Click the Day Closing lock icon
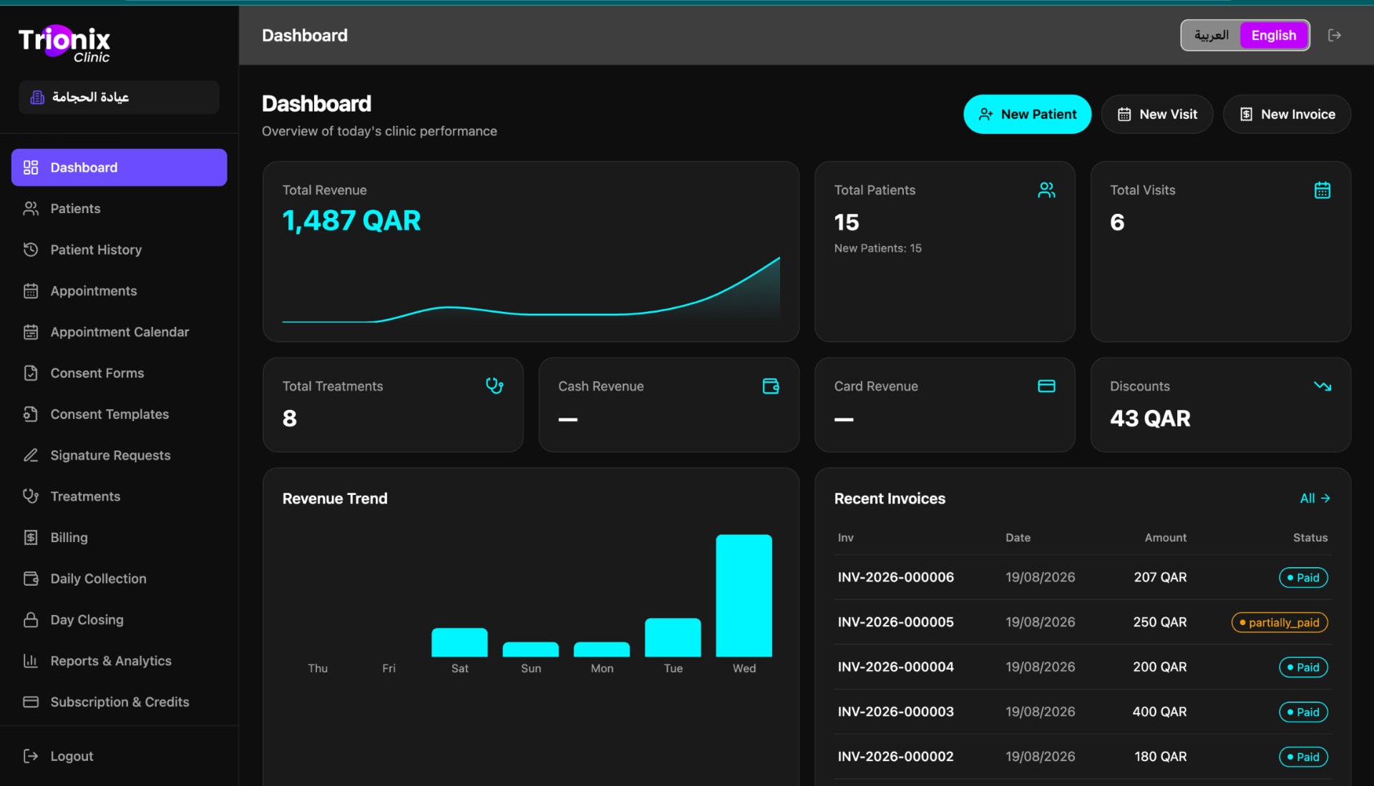The height and width of the screenshot is (786, 1374). tap(31, 619)
